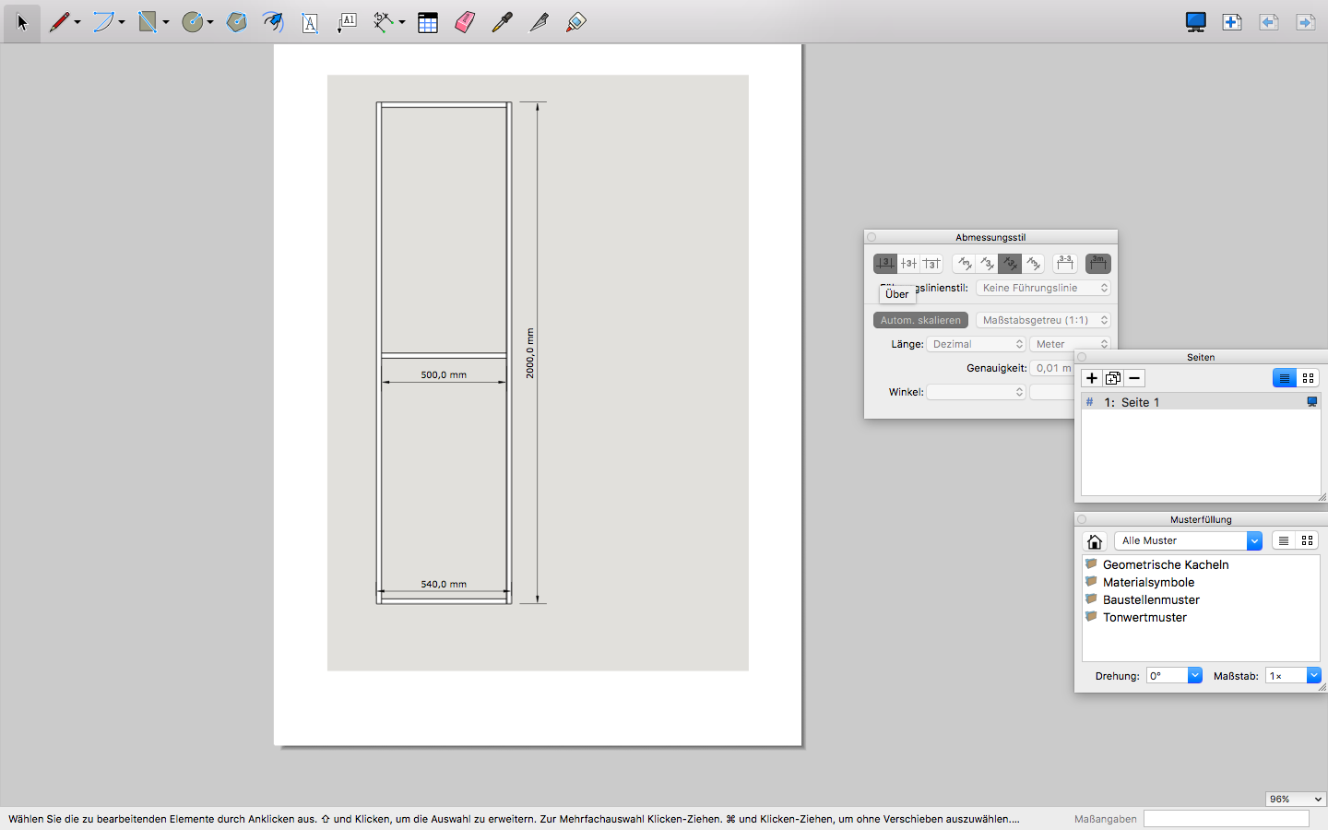Open the Alle Muster dropdown

(x=1187, y=540)
